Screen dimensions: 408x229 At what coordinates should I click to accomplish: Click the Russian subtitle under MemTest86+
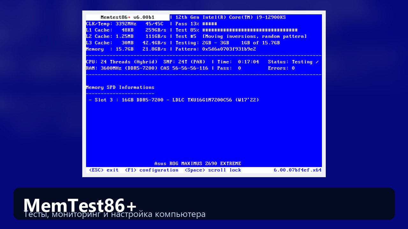(x=115, y=214)
